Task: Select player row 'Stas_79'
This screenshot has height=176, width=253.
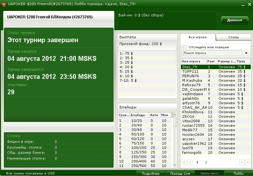Action: 216,67
